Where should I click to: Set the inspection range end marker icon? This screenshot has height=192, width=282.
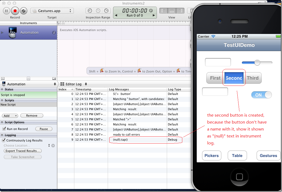point(106,11)
